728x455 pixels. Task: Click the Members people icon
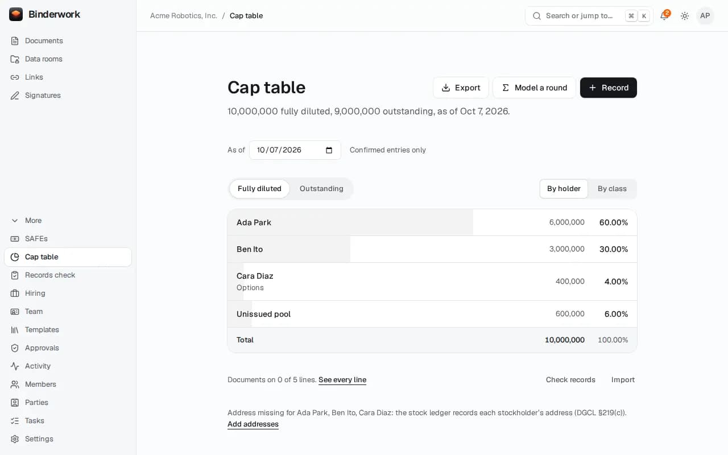click(15, 384)
